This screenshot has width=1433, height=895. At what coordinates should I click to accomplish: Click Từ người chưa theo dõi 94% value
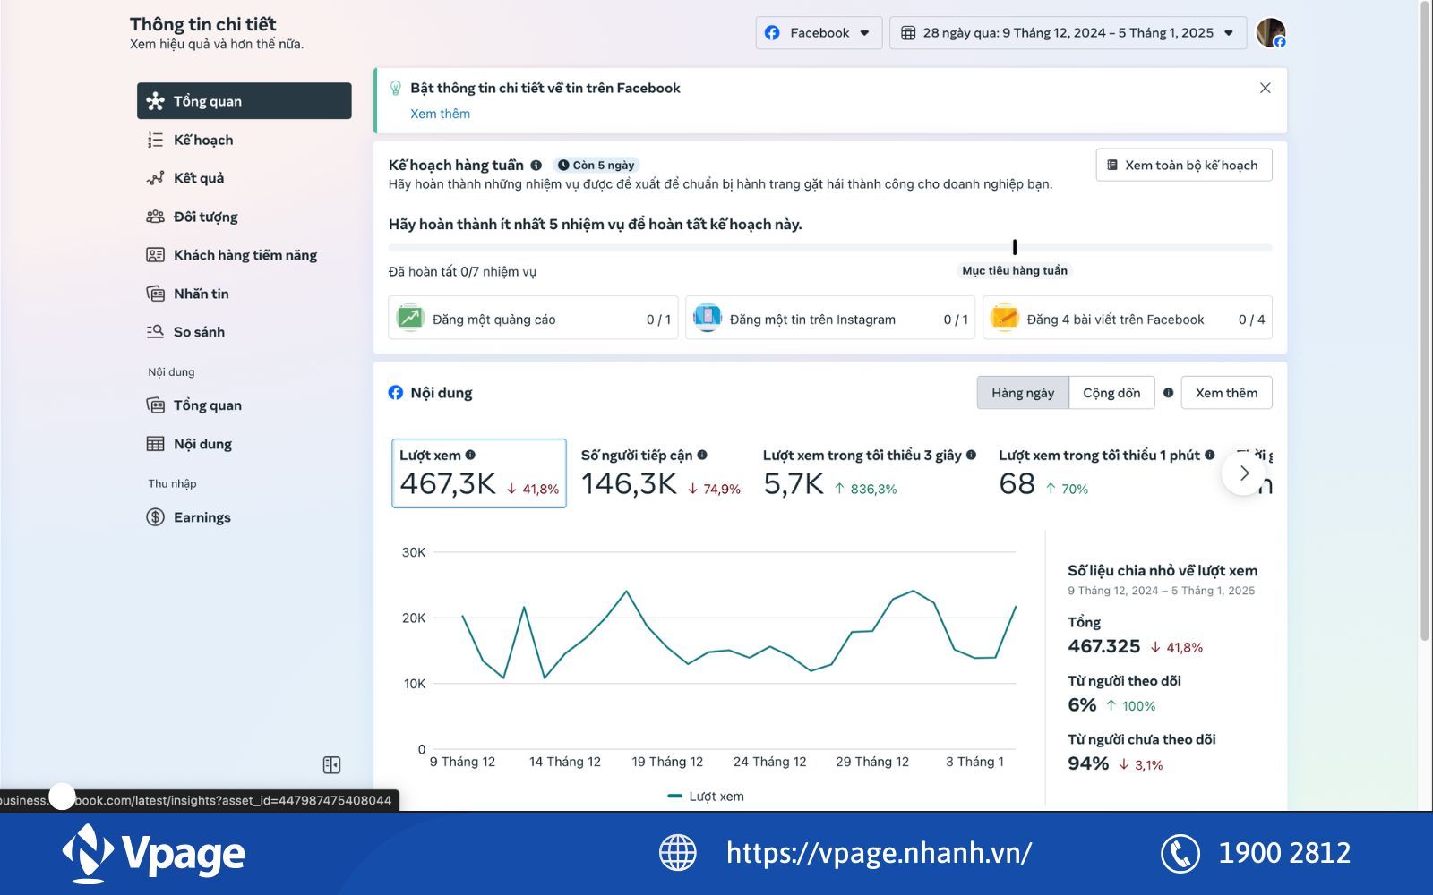1088,763
